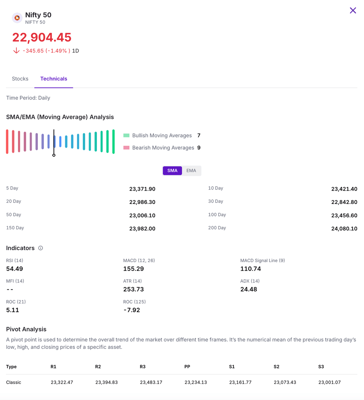Click the Bullish Moving Averages label

[162, 136]
